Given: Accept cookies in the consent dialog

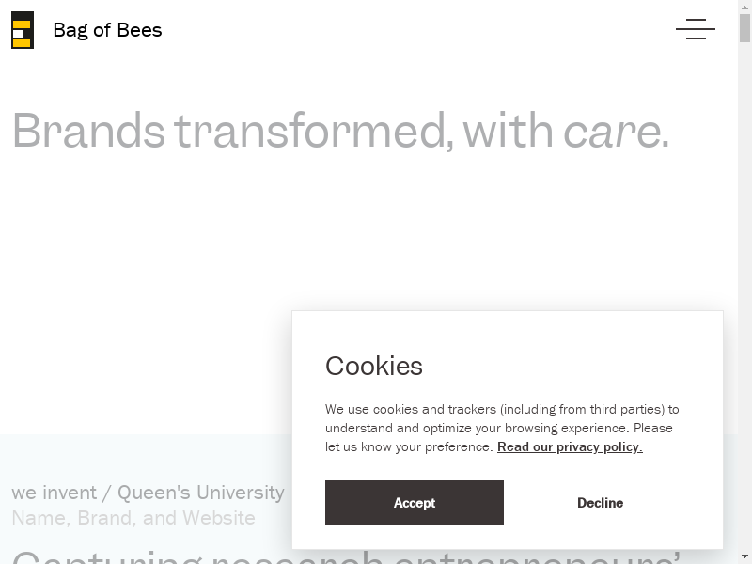Looking at the screenshot, I should pyautogui.click(x=414, y=503).
